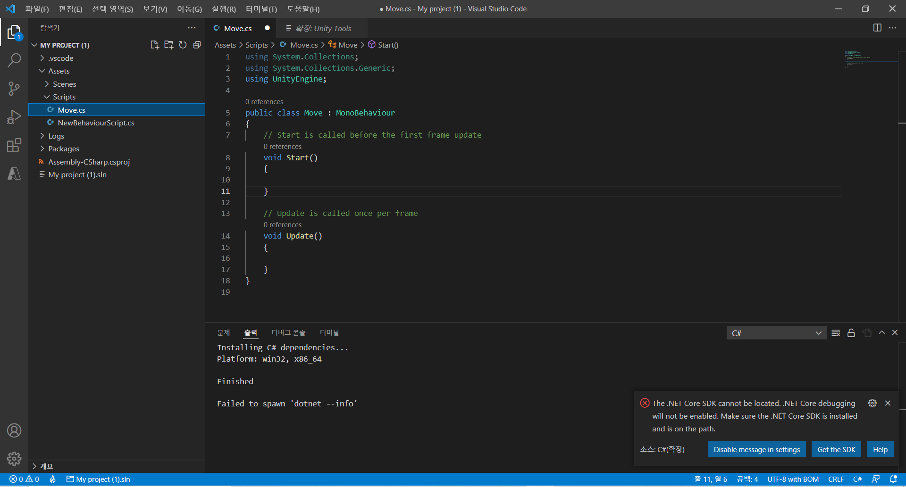Close the bottom panel
906x487 pixels.
coord(895,332)
